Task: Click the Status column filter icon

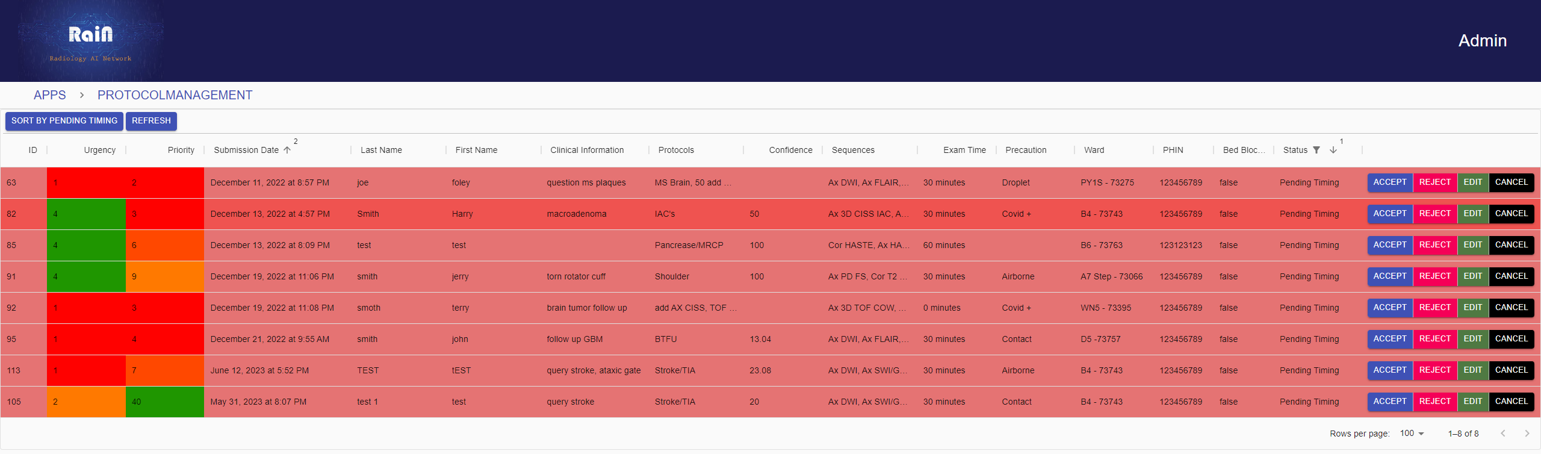Action: (1316, 150)
